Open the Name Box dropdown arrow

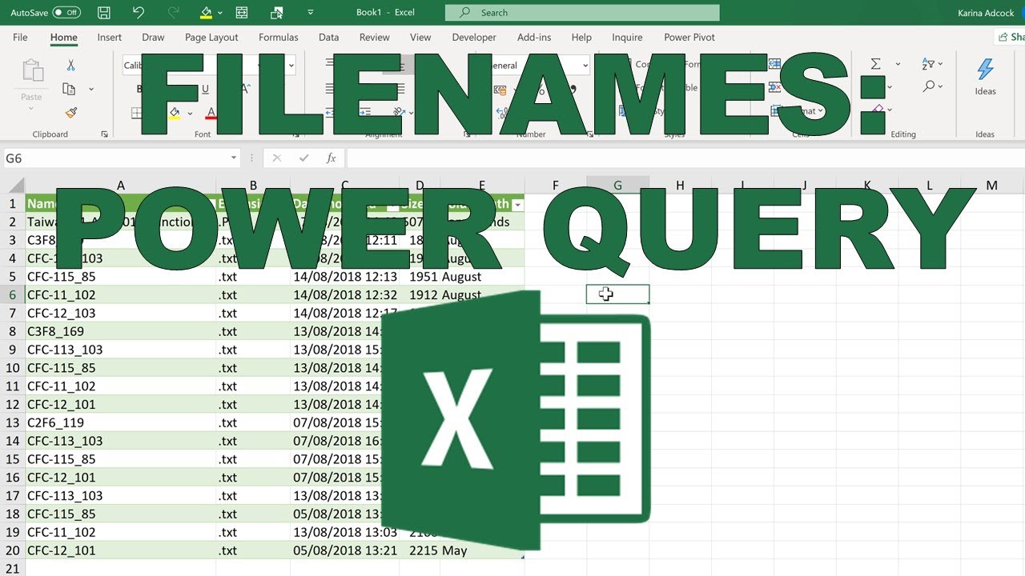234,158
